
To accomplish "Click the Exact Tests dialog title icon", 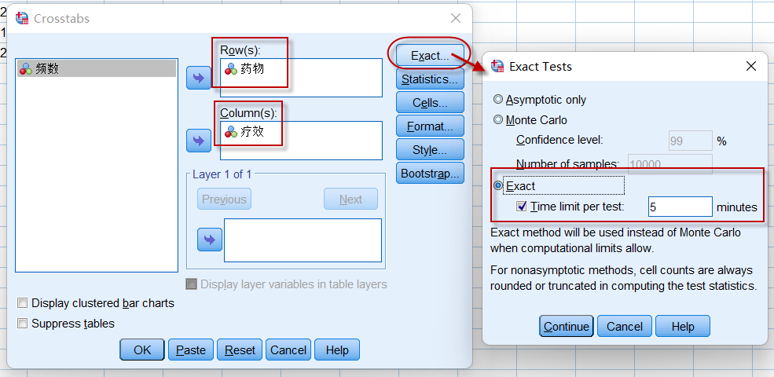I will (497, 67).
